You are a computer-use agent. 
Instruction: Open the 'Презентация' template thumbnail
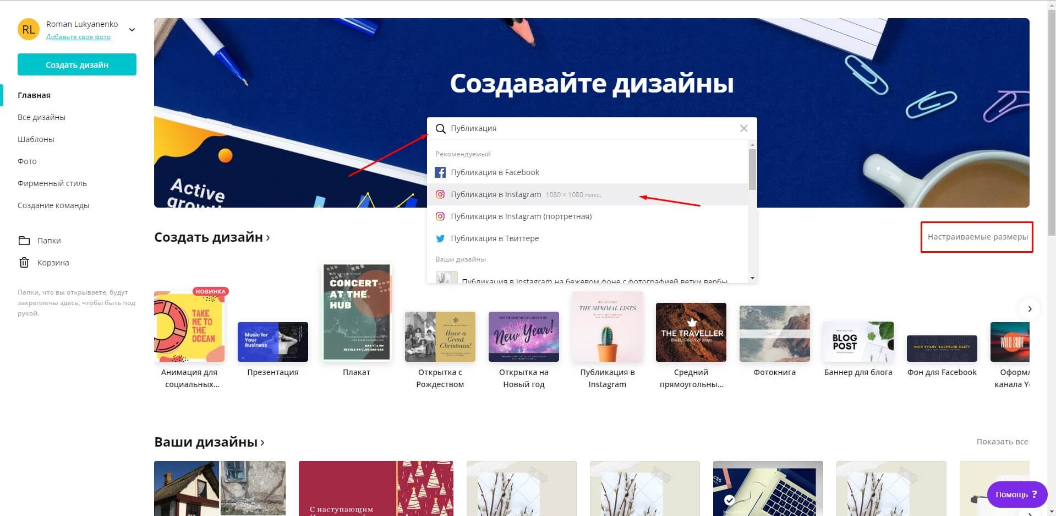[x=273, y=342]
